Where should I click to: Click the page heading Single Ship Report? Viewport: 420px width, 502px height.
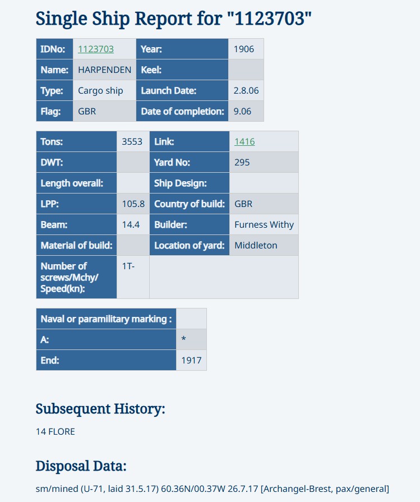[x=173, y=19]
